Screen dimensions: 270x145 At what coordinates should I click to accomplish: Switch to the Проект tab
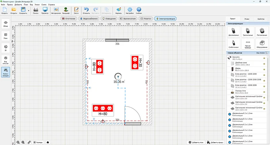click(233, 19)
